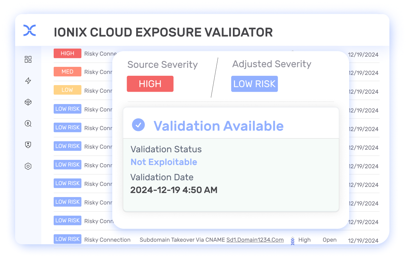
Task: Click the LOW RISK badge under Adjusted Severity
Action: click(x=255, y=84)
